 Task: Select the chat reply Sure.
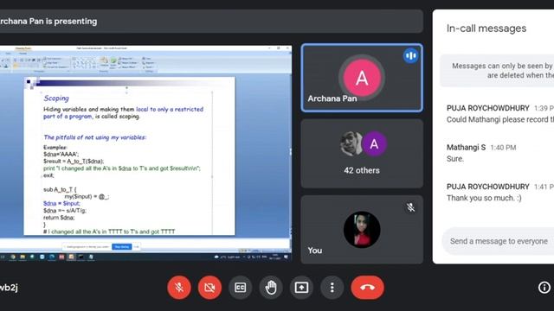click(455, 159)
